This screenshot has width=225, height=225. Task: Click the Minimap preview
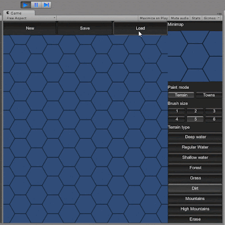point(195,56)
